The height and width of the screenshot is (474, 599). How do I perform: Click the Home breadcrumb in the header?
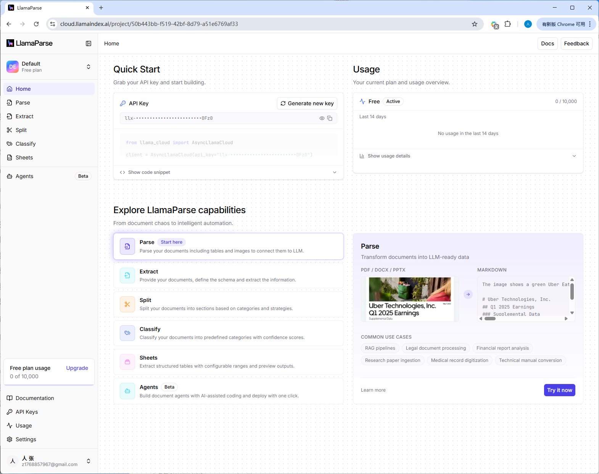111,43
